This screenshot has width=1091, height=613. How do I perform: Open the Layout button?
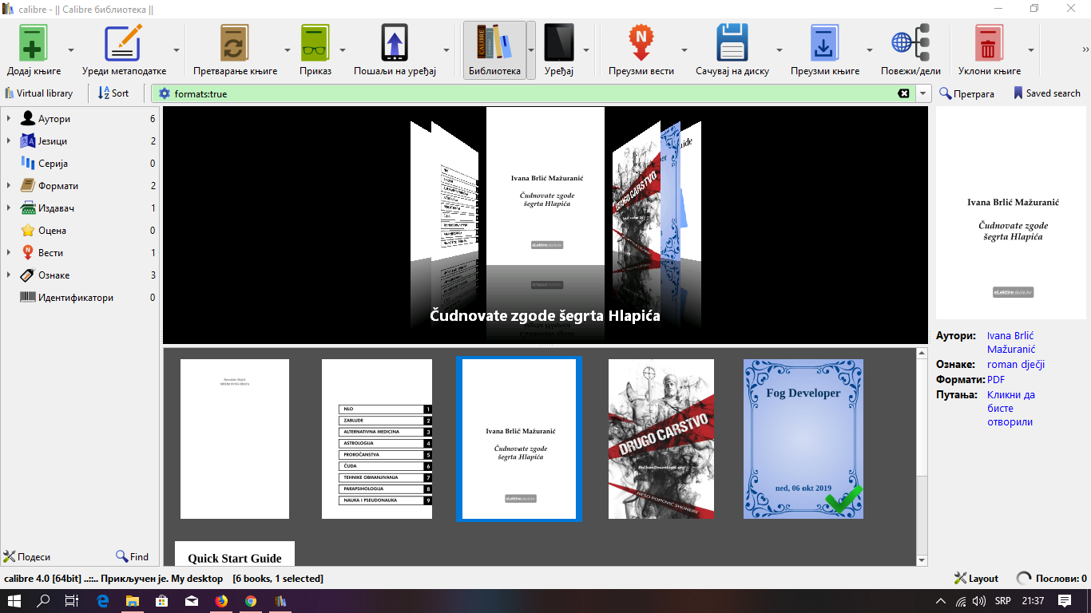tap(976, 579)
